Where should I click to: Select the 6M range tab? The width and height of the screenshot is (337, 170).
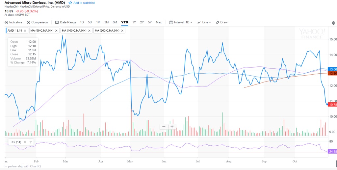point(115,22)
